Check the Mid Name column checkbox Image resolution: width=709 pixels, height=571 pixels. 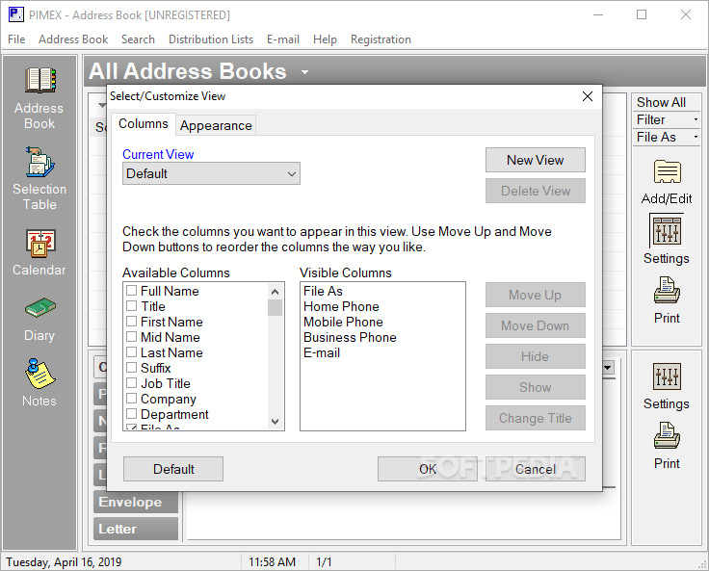(131, 336)
